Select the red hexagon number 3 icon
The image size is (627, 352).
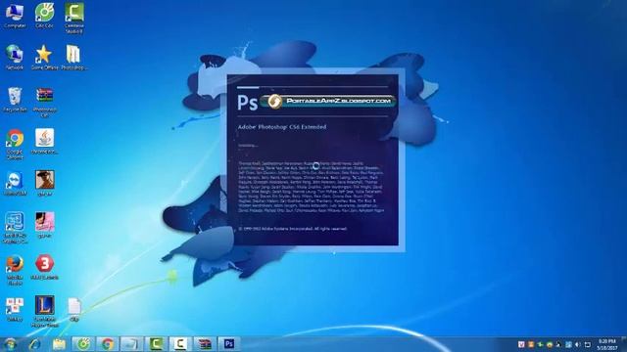pyautogui.click(x=44, y=267)
